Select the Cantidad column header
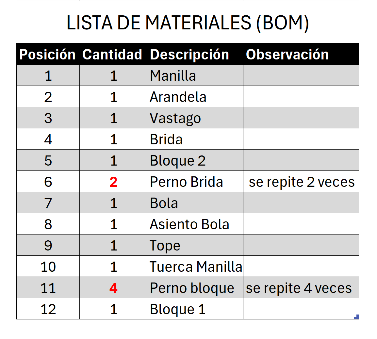The height and width of the screenshot is (339, 377). (x=112, y=55)
